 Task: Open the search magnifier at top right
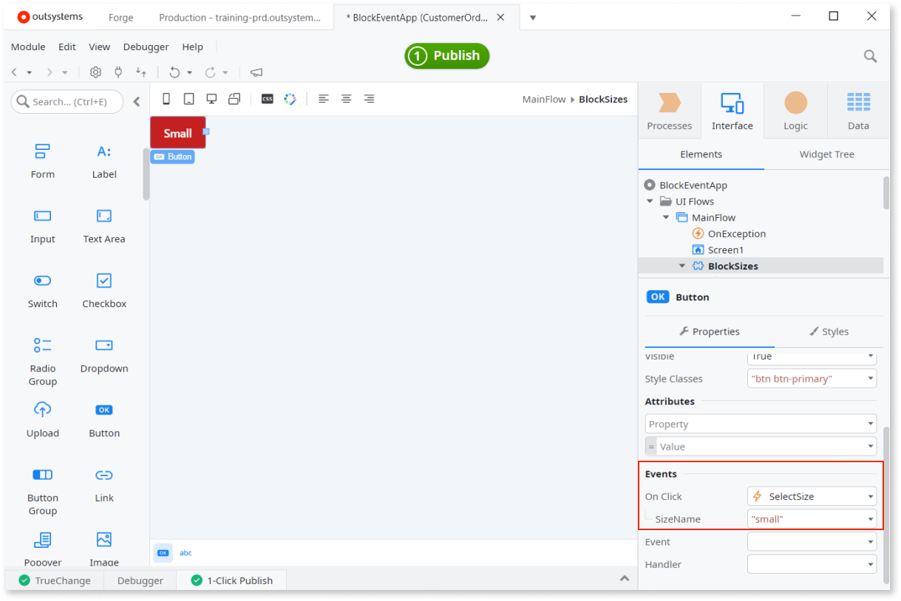click(x=870, y=56)
